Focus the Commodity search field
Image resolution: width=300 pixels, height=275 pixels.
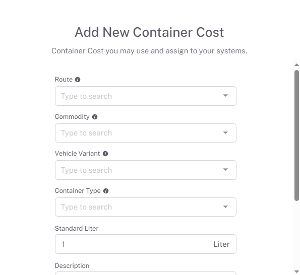tap(146, 133)
